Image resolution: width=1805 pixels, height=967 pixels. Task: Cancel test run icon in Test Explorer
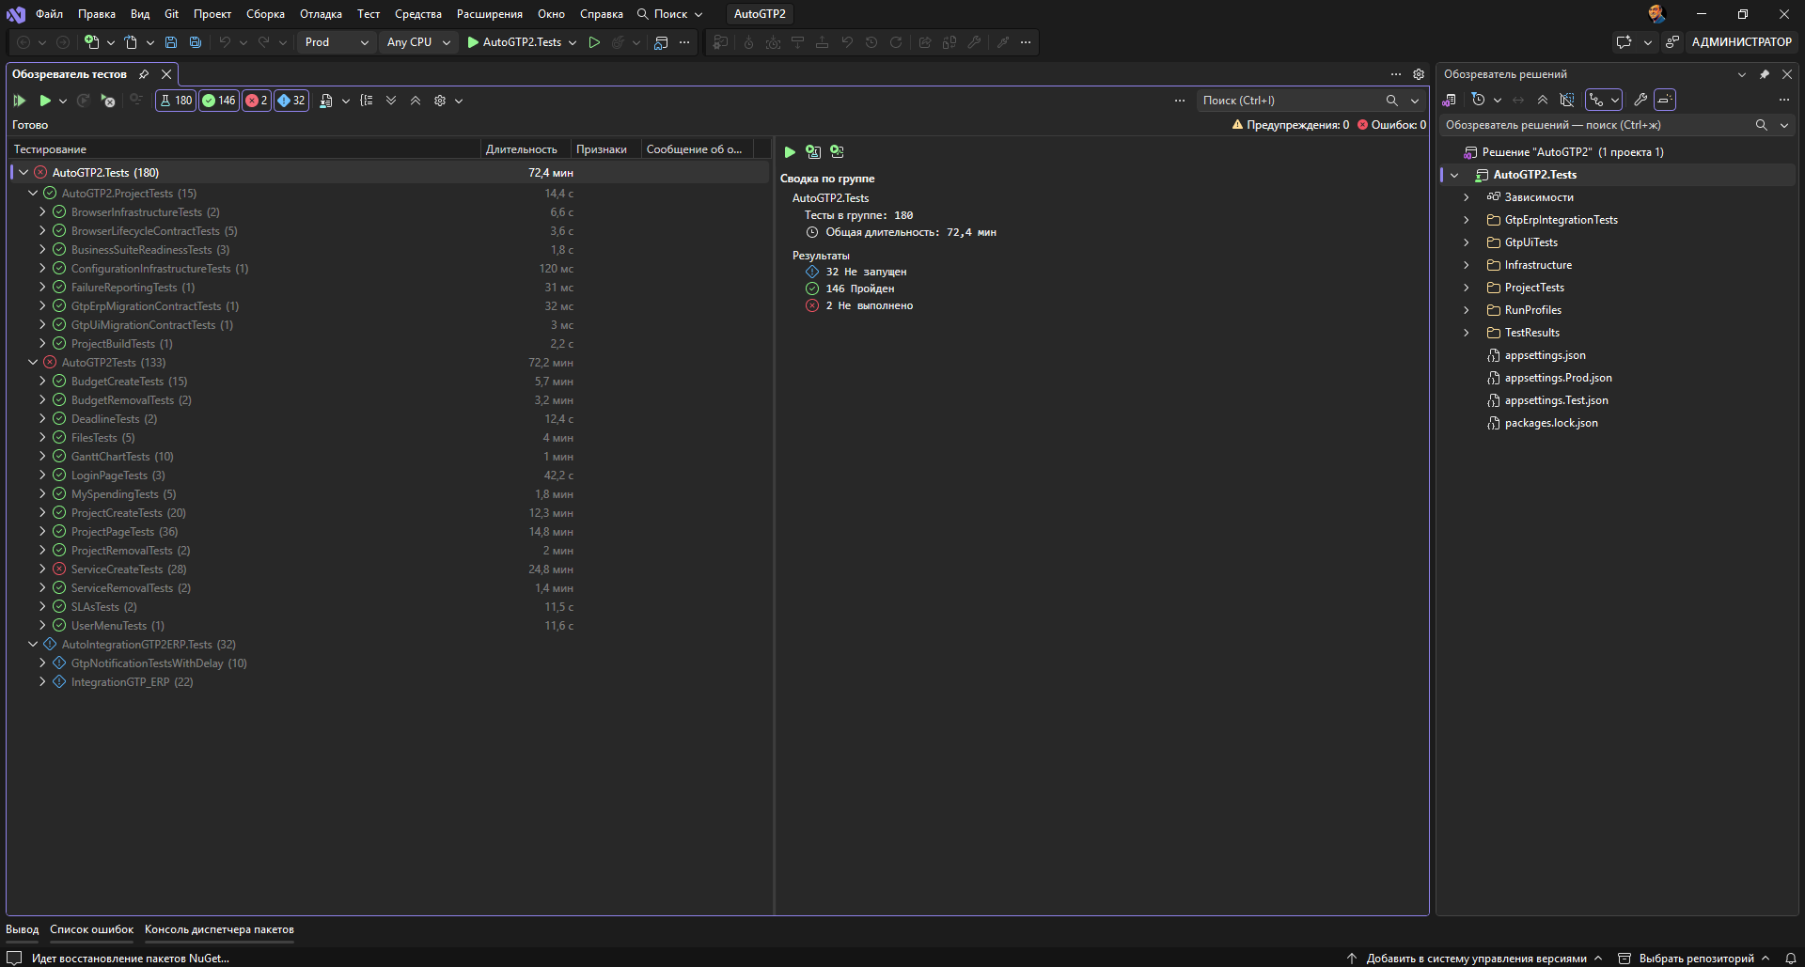click(x=108, y=101)
